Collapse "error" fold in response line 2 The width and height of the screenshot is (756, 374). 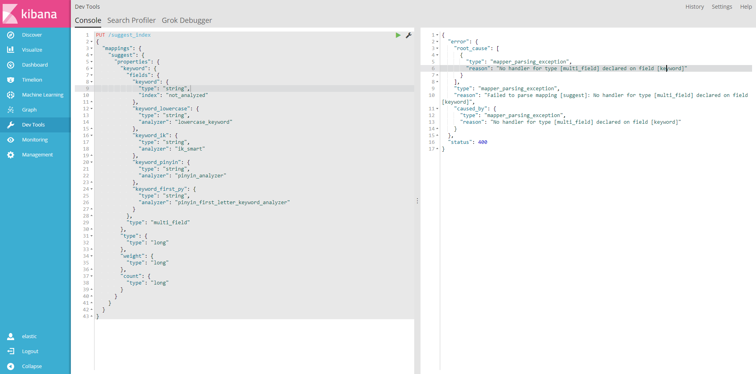(437, 42)
